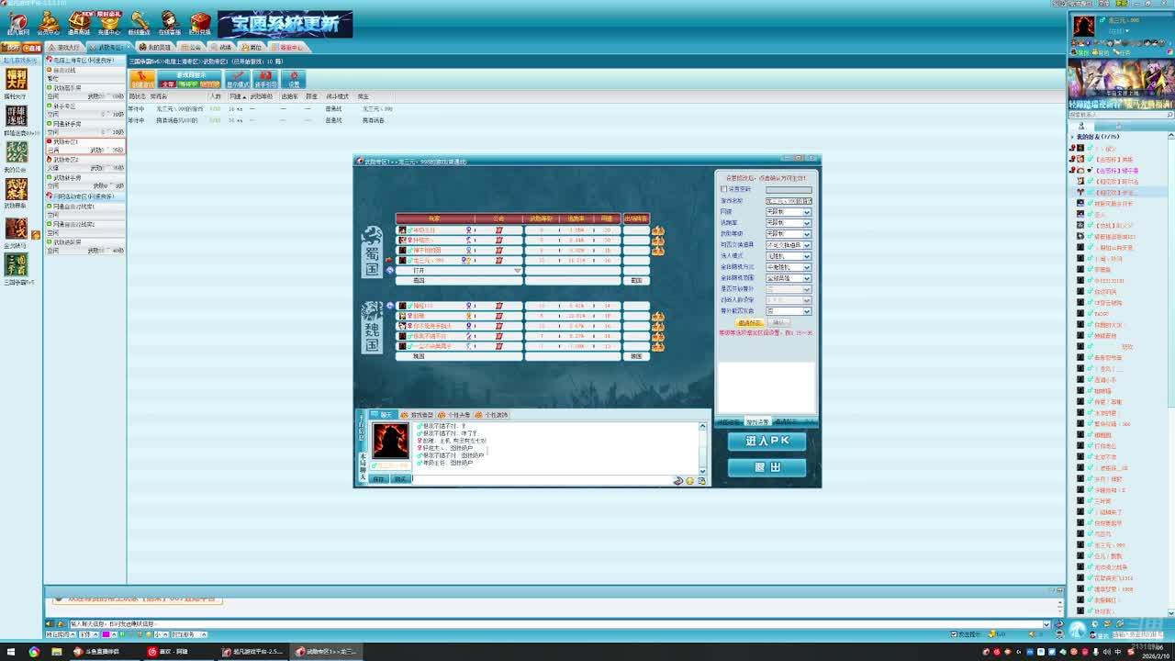Open the 道具商城 treasure chest icon
Viewport: 1175px width, 661px height.
point(78,22)
